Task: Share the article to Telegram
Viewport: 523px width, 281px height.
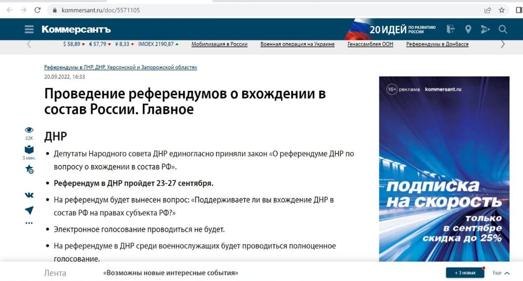Action: click(x=29, y=211)
